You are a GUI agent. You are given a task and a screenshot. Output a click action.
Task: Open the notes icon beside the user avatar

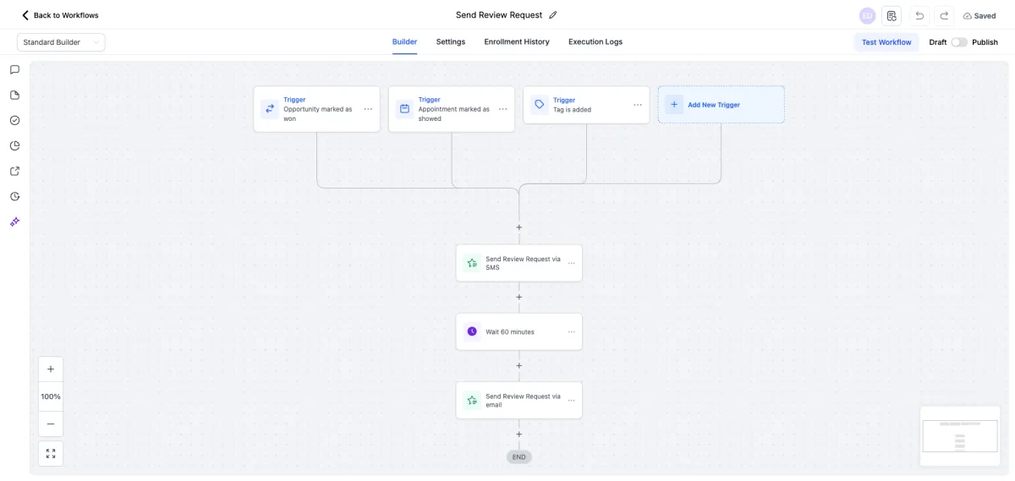(892, 15)
